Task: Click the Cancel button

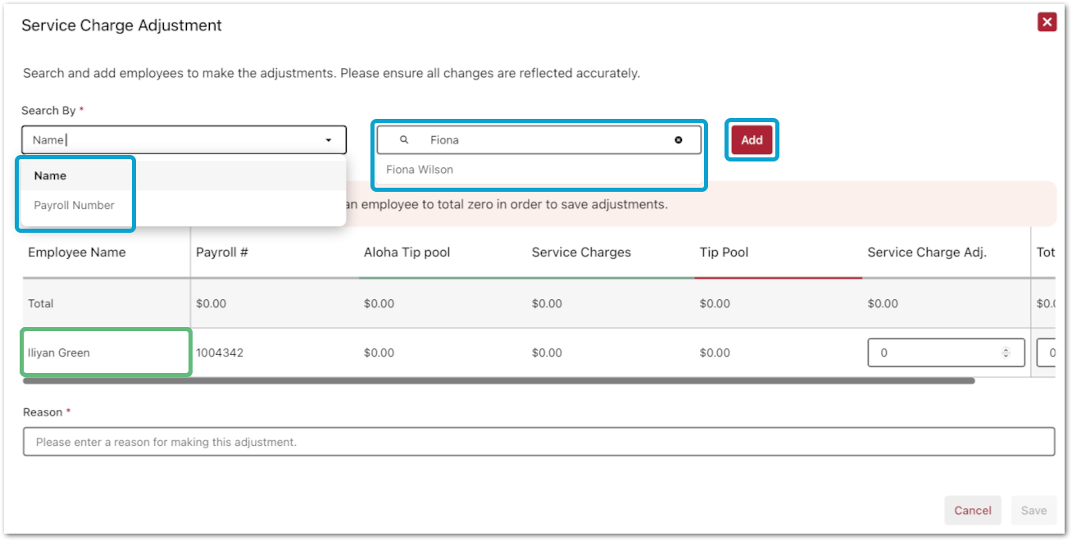Action: point(972,510)
